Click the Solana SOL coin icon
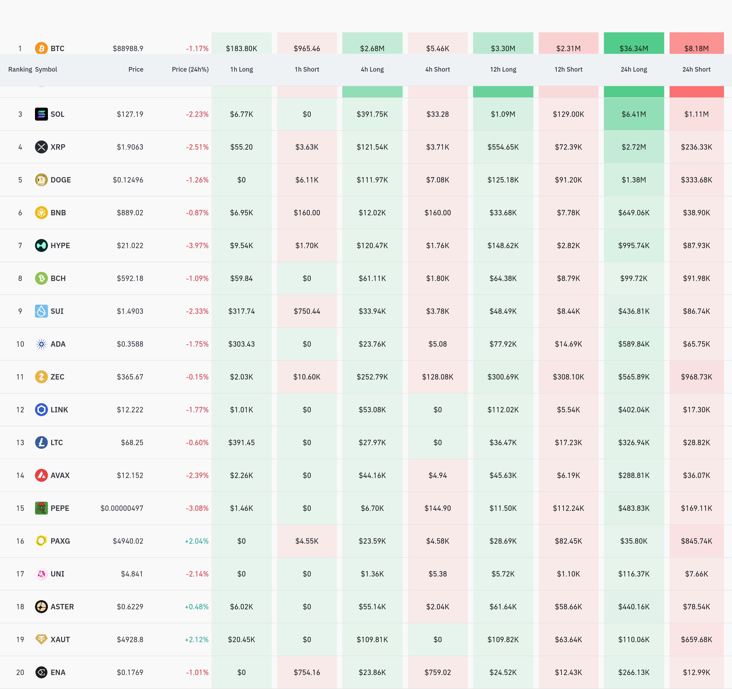 pos(41,114)
